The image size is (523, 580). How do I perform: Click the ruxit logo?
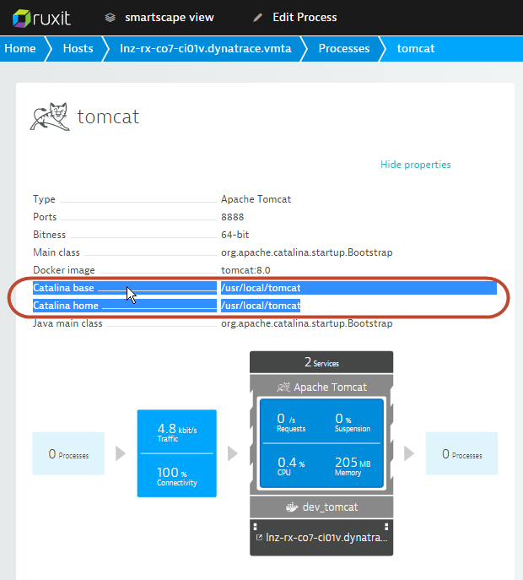[x=41, y=18]
